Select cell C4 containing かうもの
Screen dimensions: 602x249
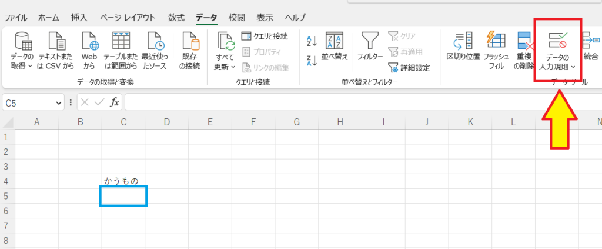[123, 181]
